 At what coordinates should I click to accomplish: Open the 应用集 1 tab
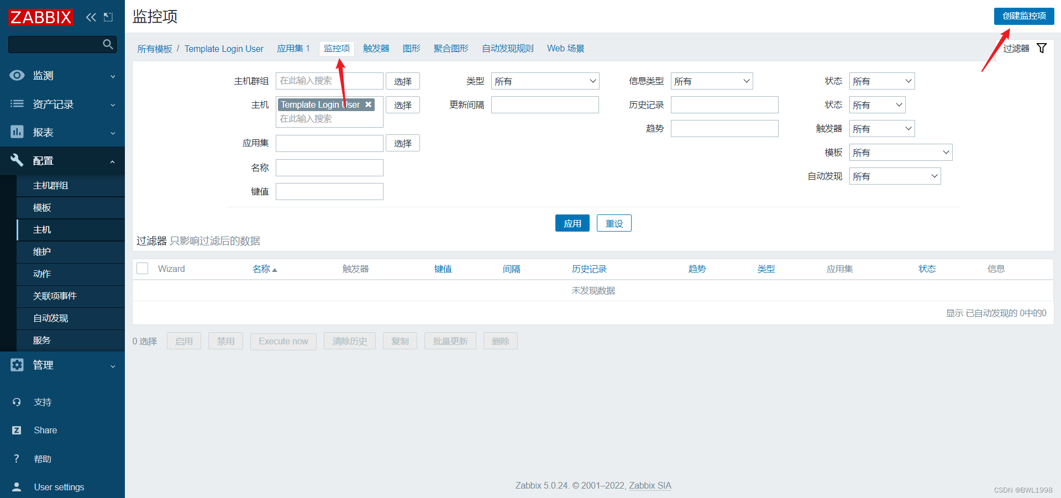click(293, 49)
